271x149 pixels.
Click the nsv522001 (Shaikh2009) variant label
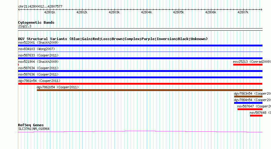coord(38,42)
